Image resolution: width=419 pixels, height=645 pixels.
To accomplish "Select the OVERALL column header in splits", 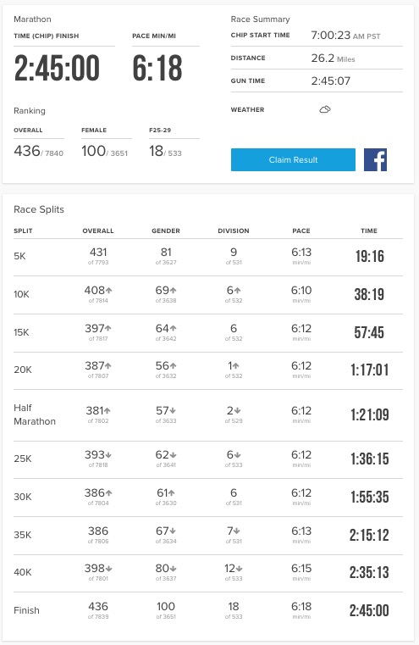I will pyautogui.click(x=98, y=231).
